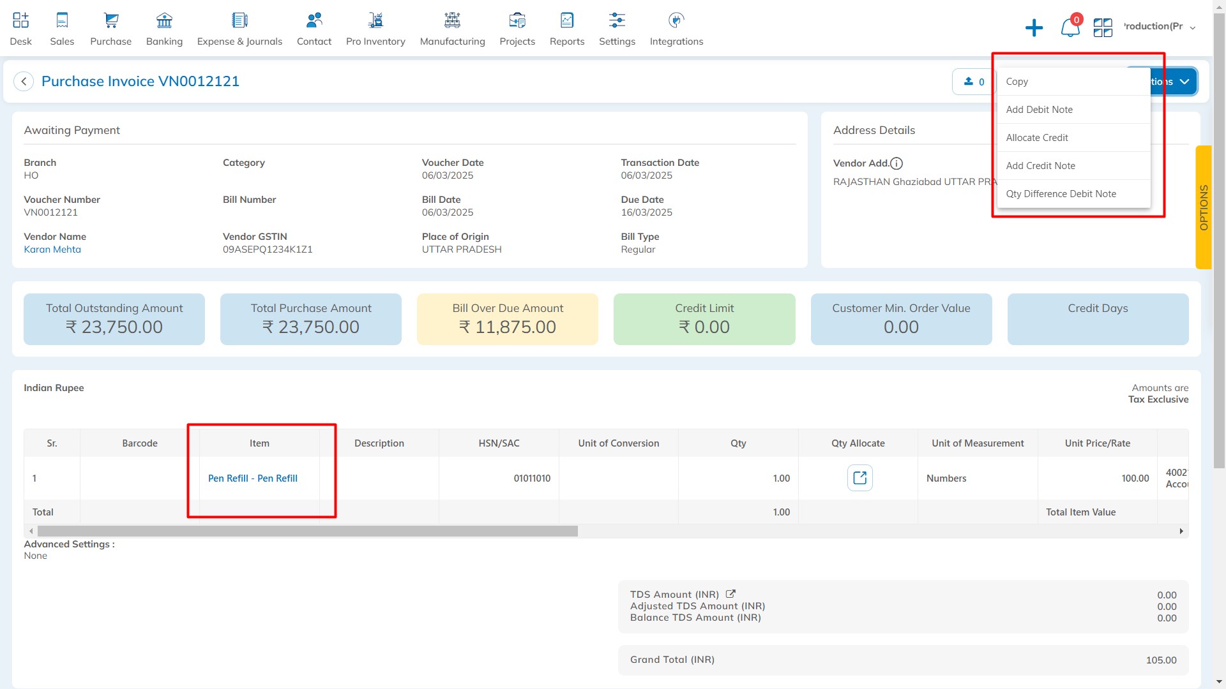Click the Total Purchase Amount card
1226x689 pixels.
click(x=311, y=319)
